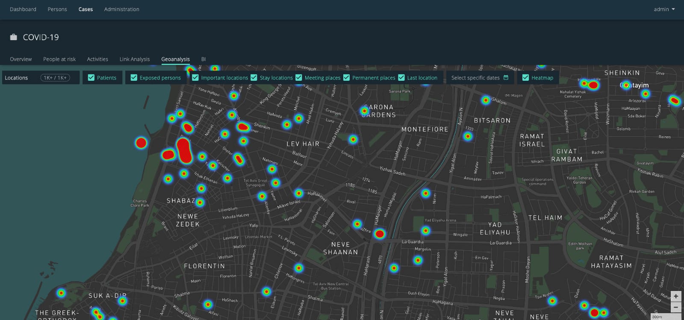This screenshot has width=684, height=320.
Task: Click the red hotspot at HaMasger and La Guardia
Action: point(380,234)
